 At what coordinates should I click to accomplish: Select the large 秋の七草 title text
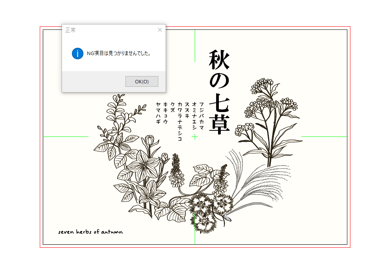tap(219, 92)
